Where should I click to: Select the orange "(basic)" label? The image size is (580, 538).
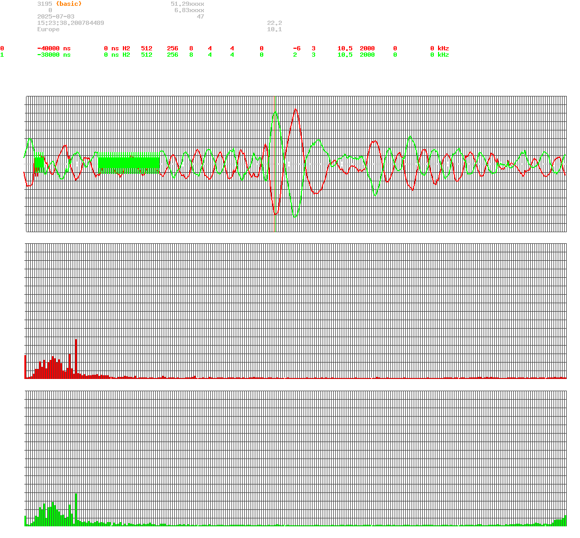point(69,4)
